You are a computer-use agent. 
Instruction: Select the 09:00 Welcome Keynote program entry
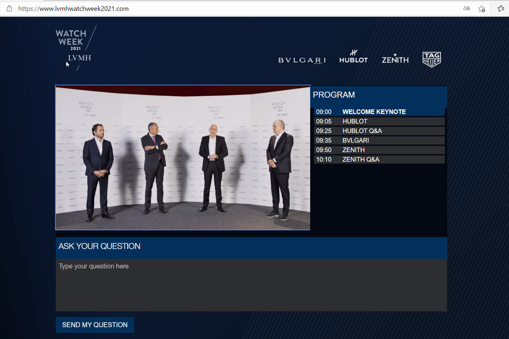click(379, 112)
